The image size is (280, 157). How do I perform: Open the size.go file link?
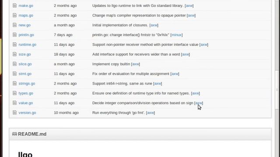pyautogui.click(x=24, y=54)
